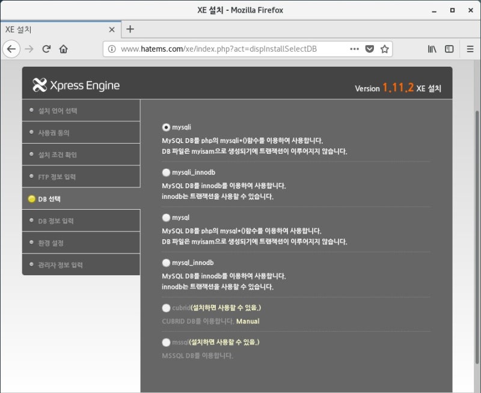481x393 pixels.
Task: Choose the mysql_innodb database option
Action: (165, 263)
